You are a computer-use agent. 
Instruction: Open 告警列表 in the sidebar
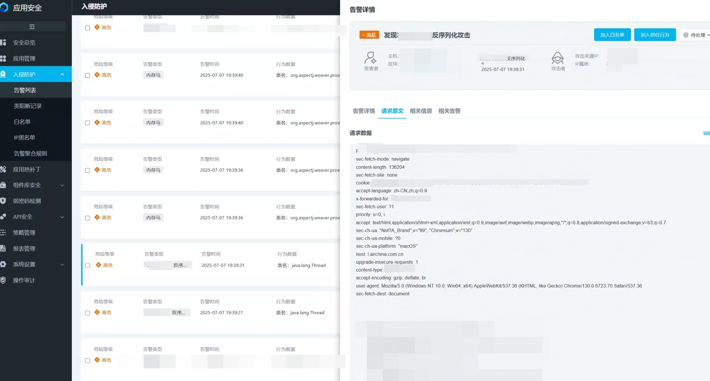25,90
